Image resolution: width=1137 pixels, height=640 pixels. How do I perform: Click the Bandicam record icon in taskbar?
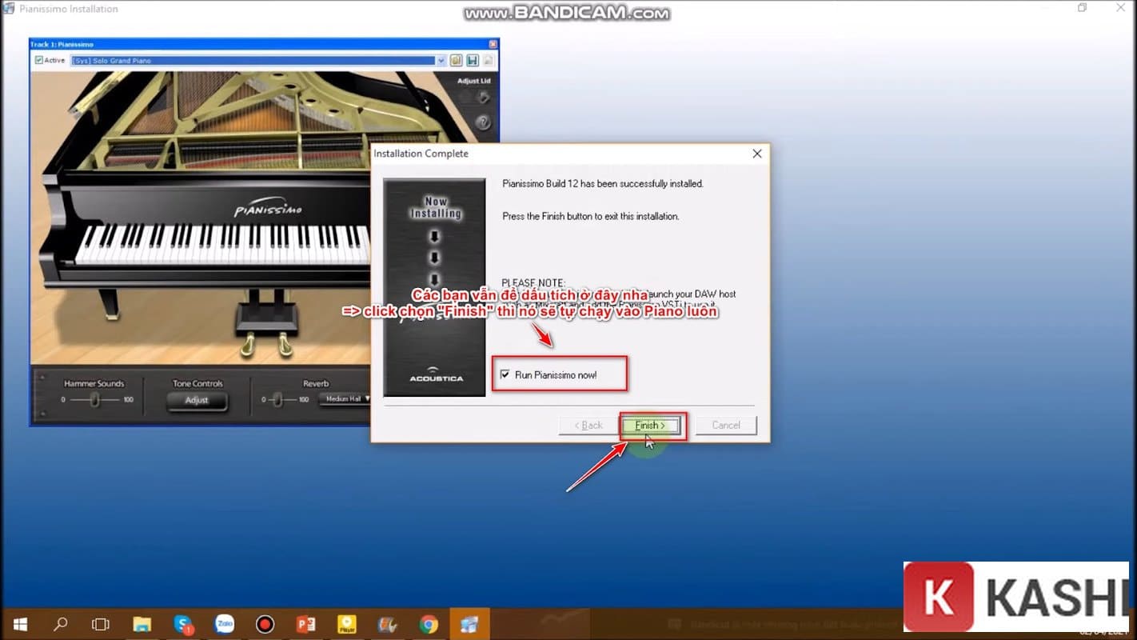265,624
